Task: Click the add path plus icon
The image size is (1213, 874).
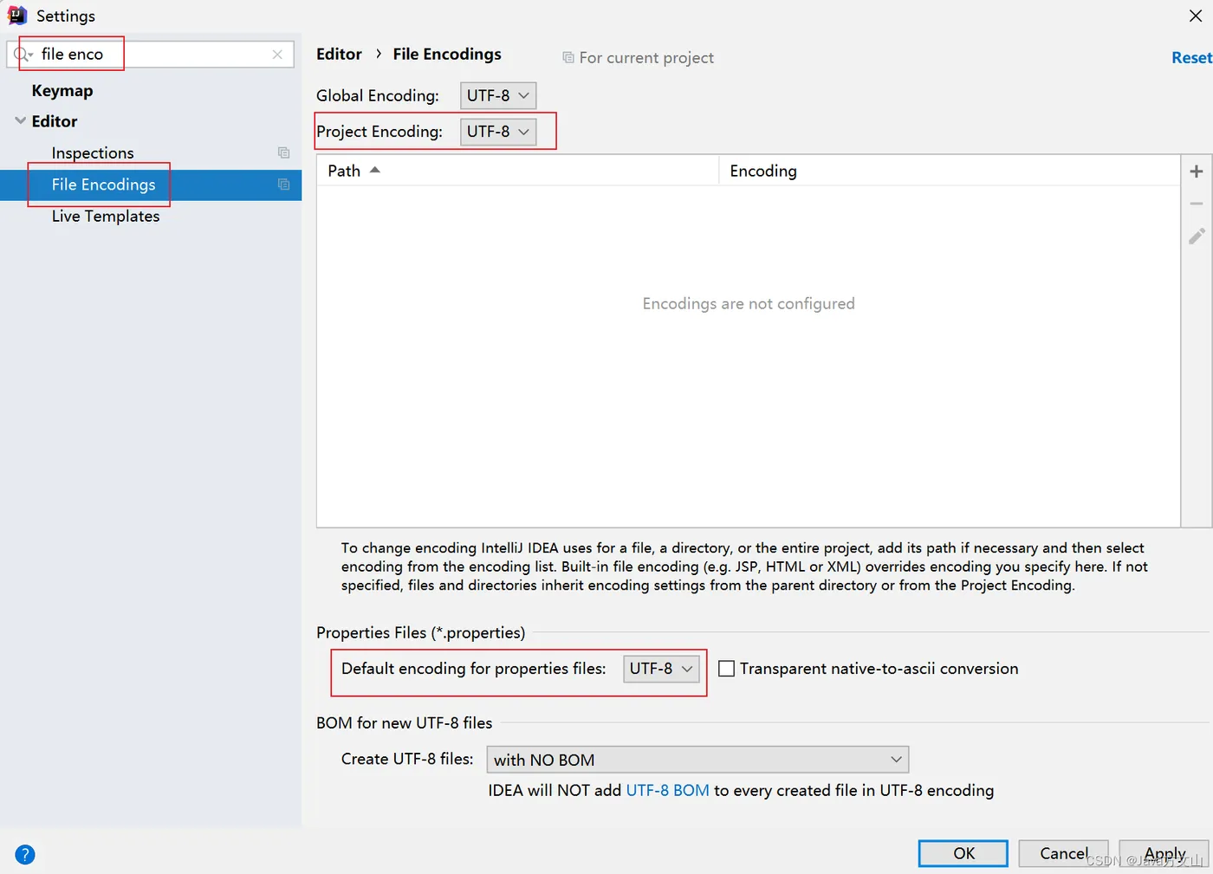Action: [x=1197, y=172]
